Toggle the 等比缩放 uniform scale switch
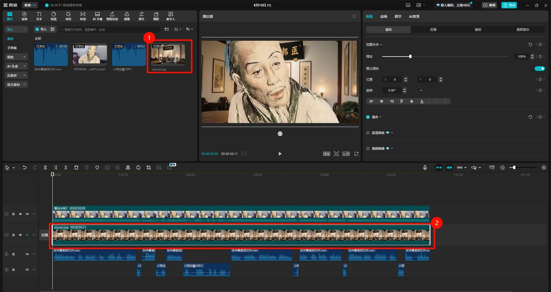 pos(539,69)
